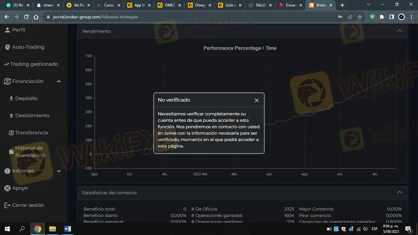Switch to the App W browser tab
The width and height of the screenshot is (418, 235).
[137, 5]
